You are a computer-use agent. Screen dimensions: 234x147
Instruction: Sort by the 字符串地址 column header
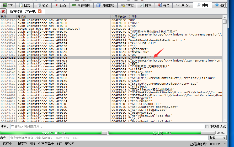click(x=119, y=17)
